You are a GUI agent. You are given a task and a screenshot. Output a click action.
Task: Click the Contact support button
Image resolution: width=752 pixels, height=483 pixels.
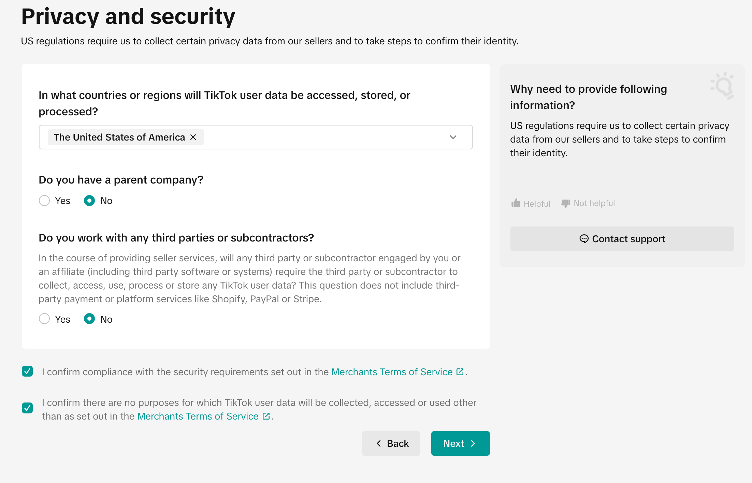pos(622,239)
